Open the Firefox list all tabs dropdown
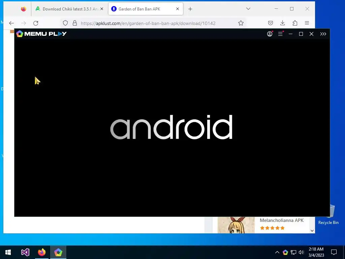The image size is (345, 259). tap(248, 9)
